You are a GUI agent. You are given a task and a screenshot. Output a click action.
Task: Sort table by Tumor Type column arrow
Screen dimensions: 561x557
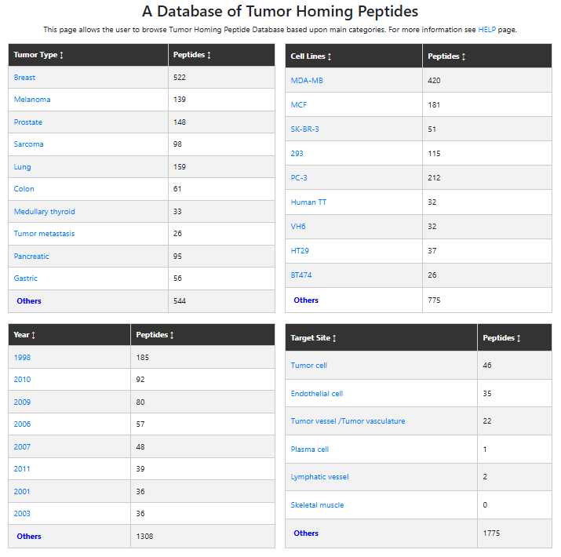coord(61,56)
